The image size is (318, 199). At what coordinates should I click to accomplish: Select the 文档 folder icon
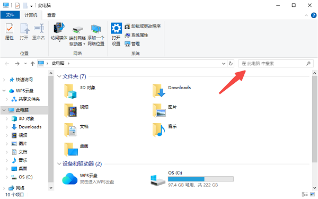(70, 130)
